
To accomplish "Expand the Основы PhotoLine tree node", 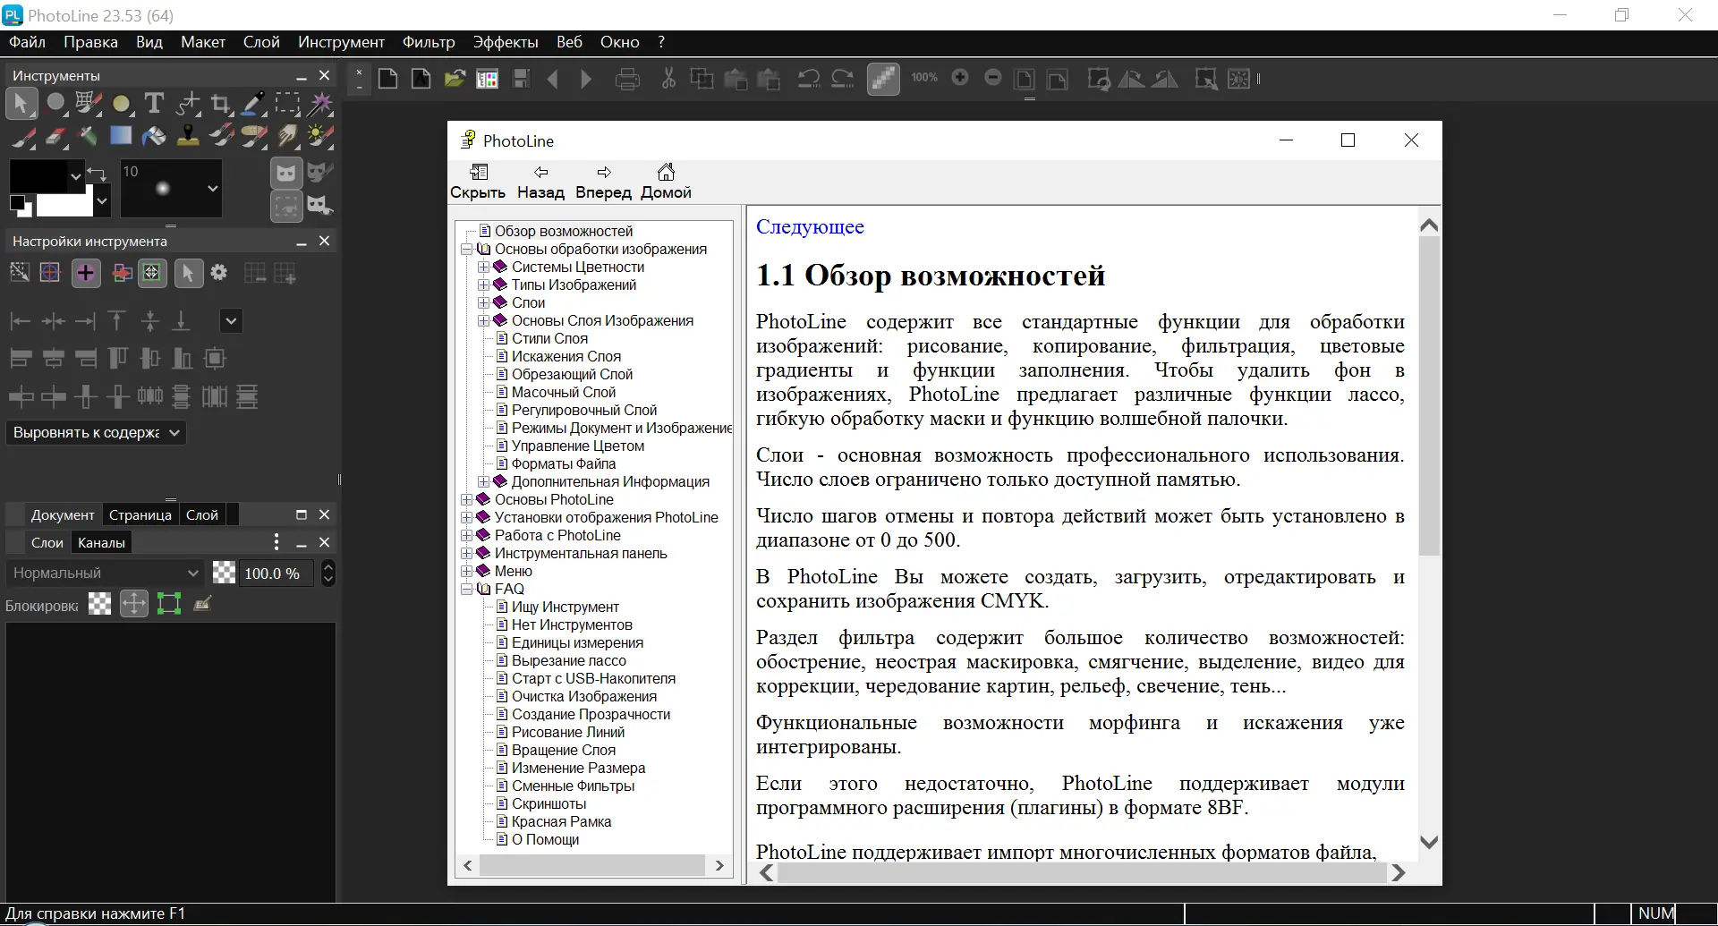I will 466,500.
